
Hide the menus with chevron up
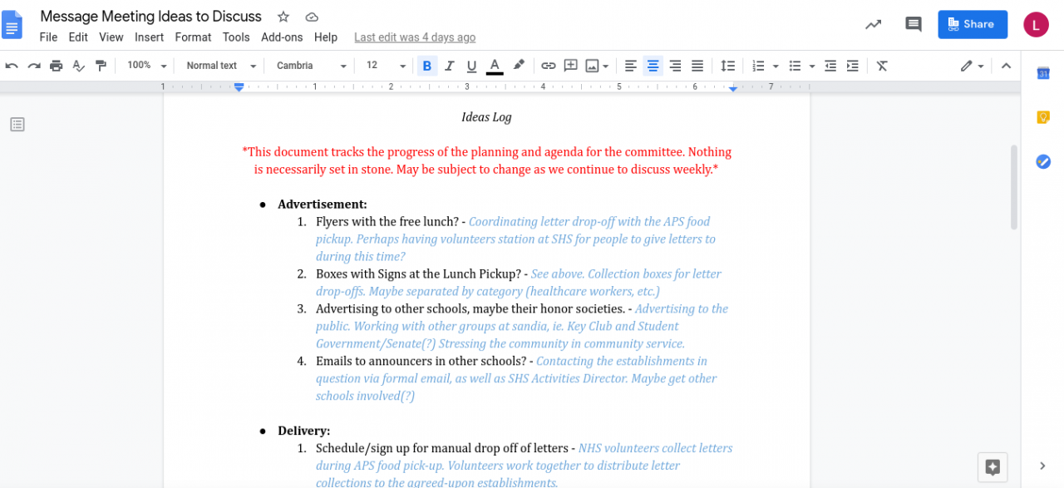tap(1006, 66)
